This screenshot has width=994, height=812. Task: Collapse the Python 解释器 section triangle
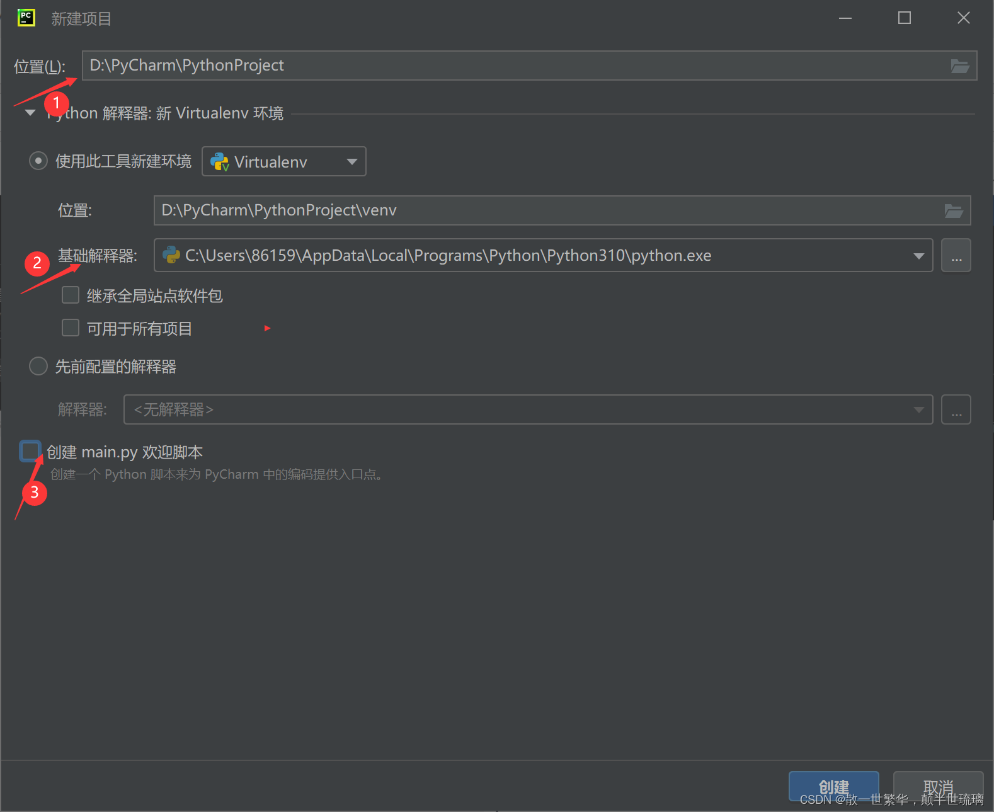30,113
